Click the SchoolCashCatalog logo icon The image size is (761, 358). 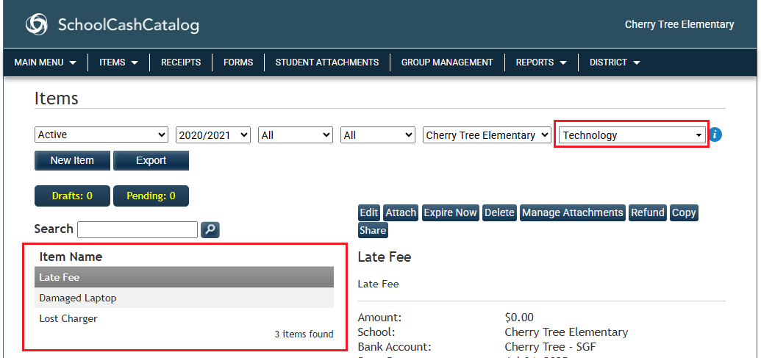coord(37,24)
